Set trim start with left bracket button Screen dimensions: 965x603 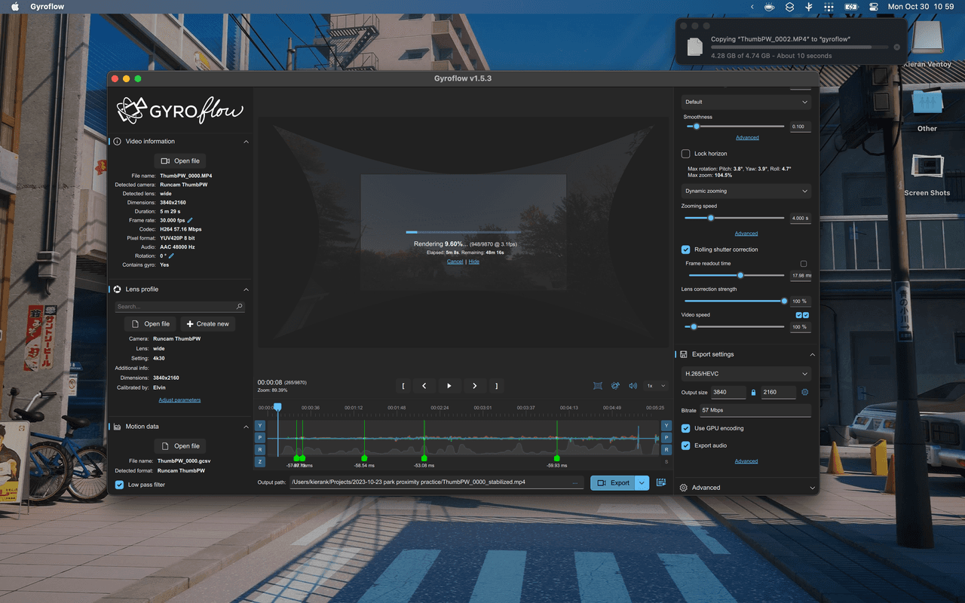(x=403, y=386)
